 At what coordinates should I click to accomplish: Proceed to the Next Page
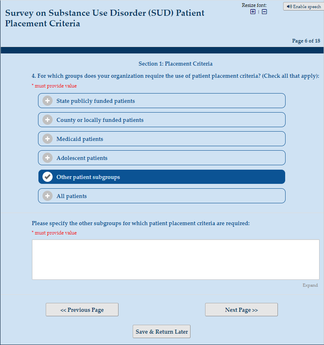[x=241, y=310]
